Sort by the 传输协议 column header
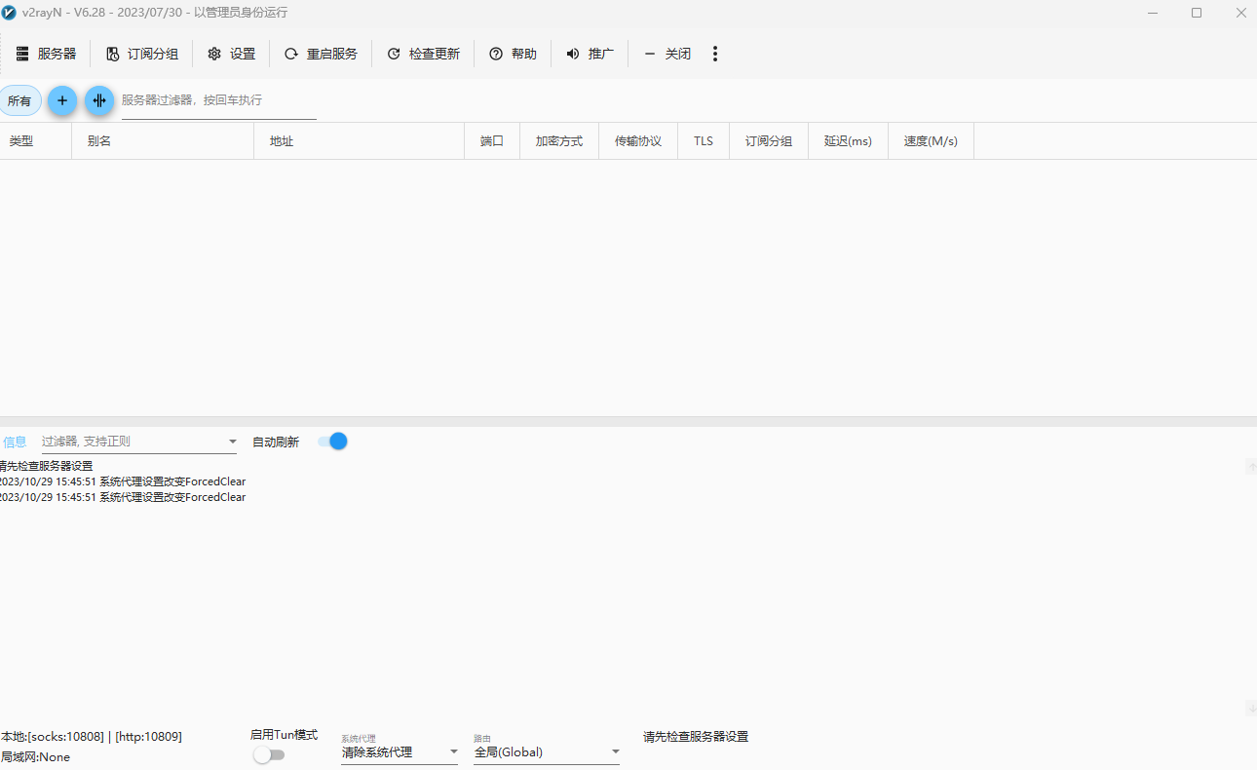Screen dimensions: 1257x770 (638, 141)
